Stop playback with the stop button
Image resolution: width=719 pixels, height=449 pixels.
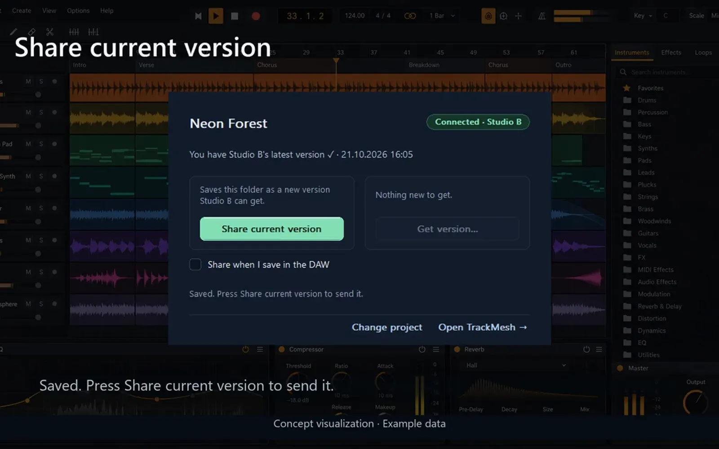(235, 16)
